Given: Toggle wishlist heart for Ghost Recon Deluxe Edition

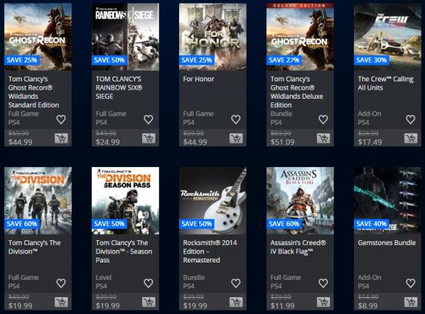Looking at the screenshot, I should click(x=323, y=120).
